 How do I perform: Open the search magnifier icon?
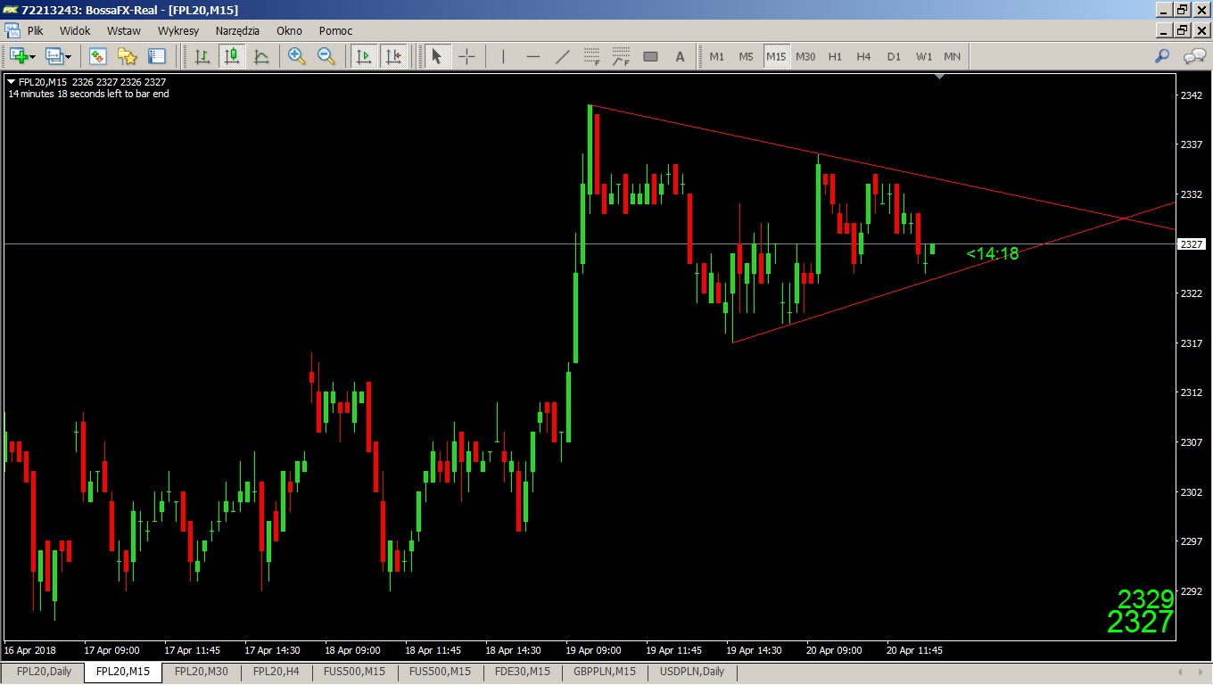click(1162, 56)
